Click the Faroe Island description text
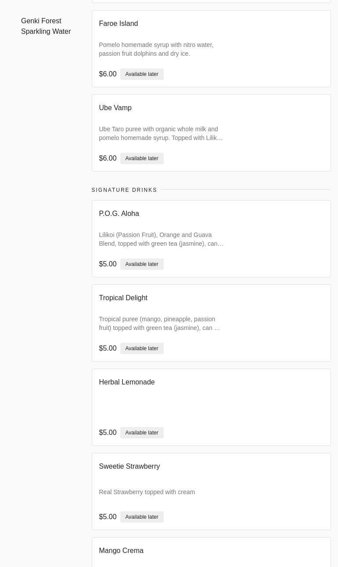Image resolution: width=338 pixels, height=567 pixels. 156,49
